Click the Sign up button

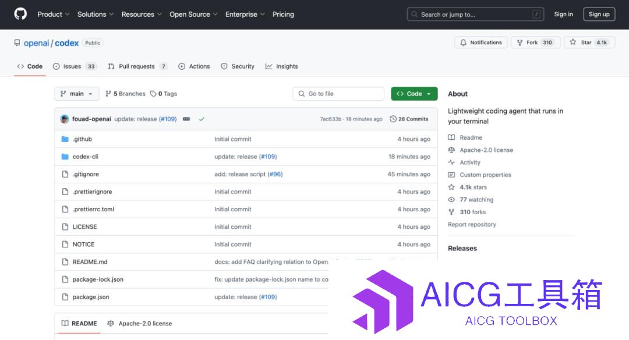click(599, 15)
